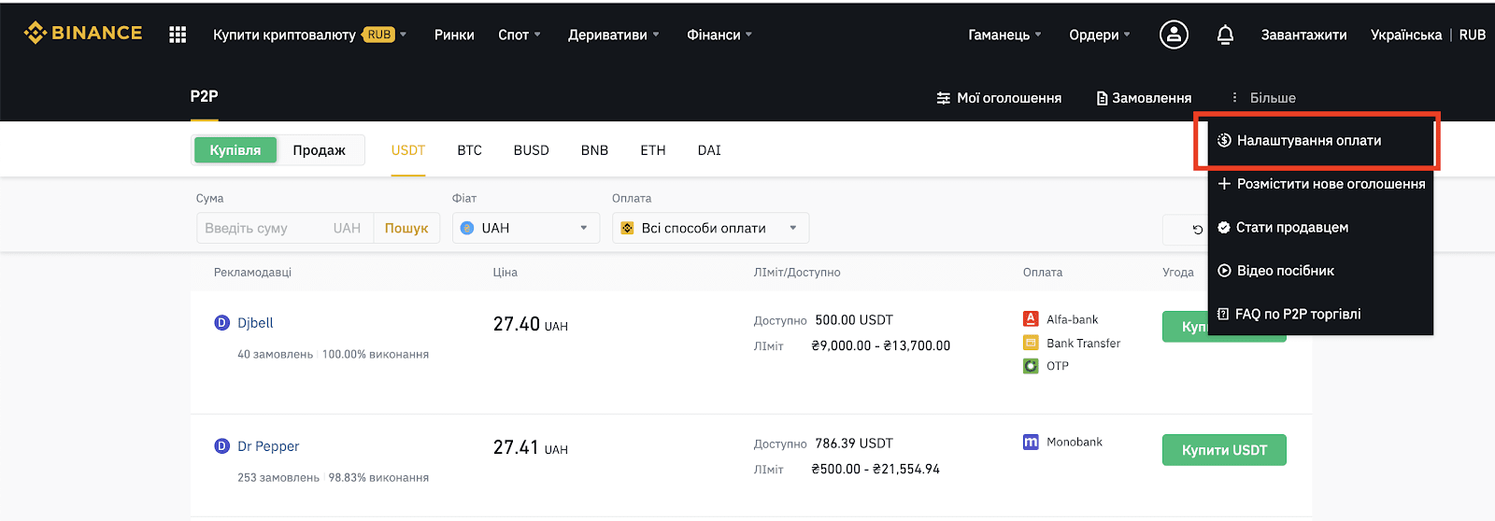The image size is (1495, 521).
Task: Select the BTC crypto tab
Action: tap(470, 150)
